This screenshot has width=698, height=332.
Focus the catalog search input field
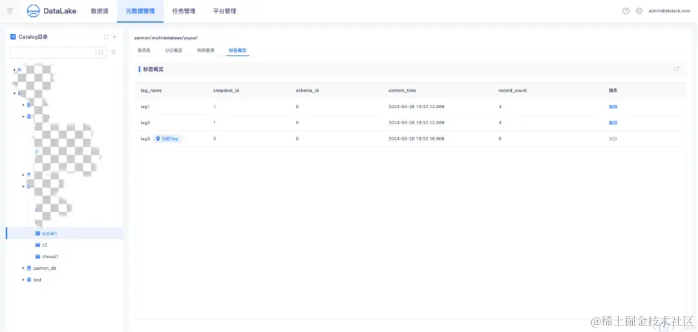(53, 52)
